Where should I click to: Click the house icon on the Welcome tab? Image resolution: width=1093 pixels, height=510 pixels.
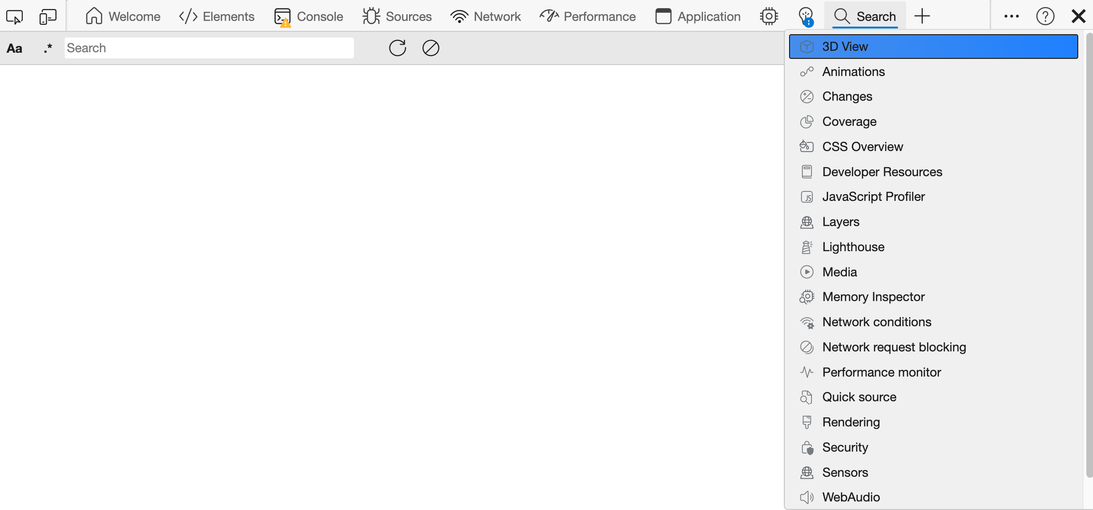tap(95, 16)
